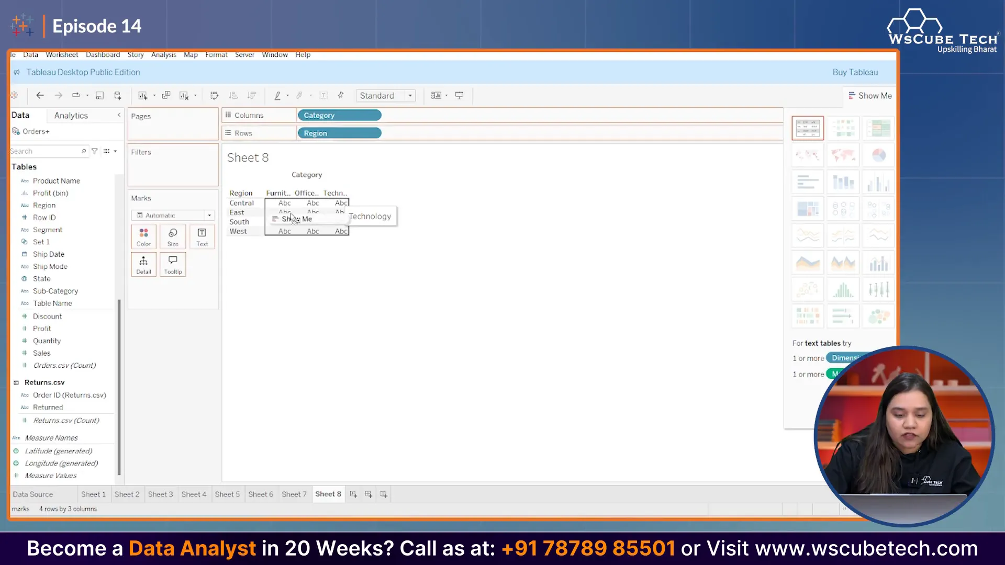
Task: Click the Sheet 8 title text
Action: [248, 157]
